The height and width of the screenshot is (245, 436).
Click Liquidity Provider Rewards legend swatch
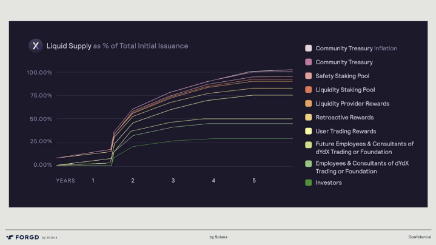click(x=309, y=104)
